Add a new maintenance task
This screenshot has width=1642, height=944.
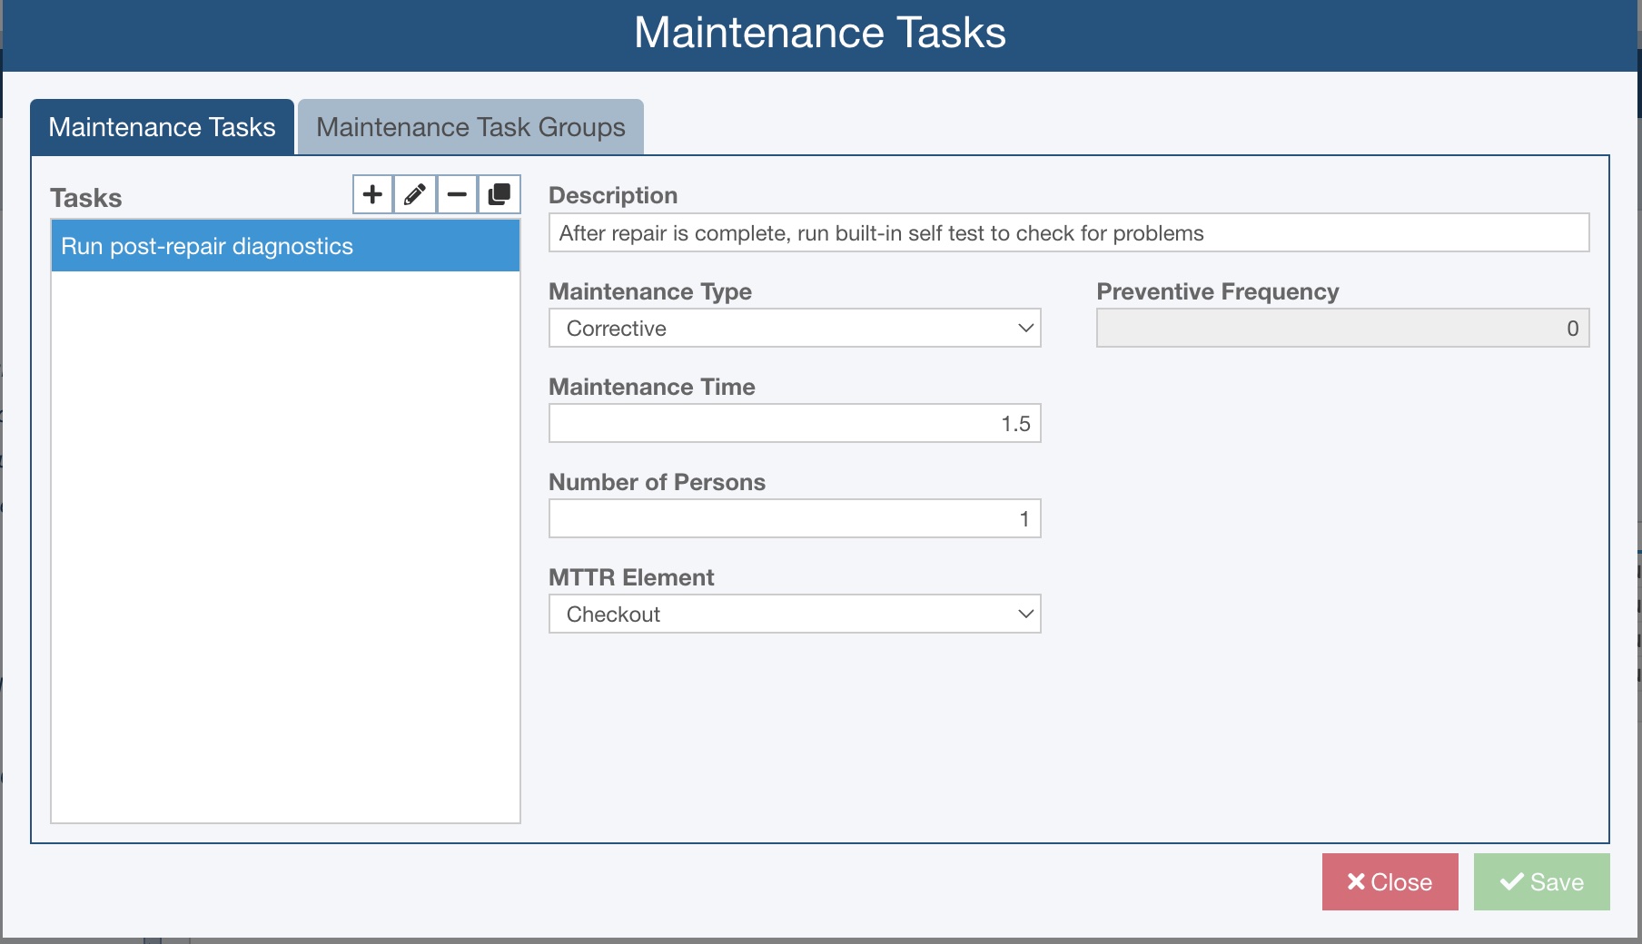(x=372, y=193)
